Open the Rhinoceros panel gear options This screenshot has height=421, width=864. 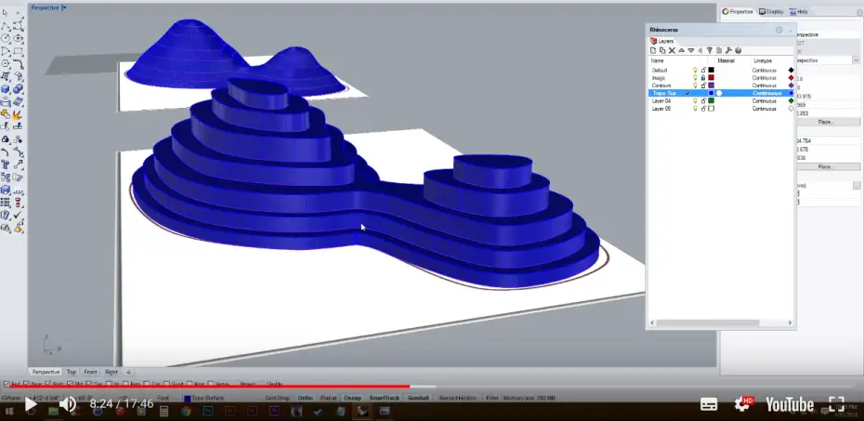(x=779, y=30)
